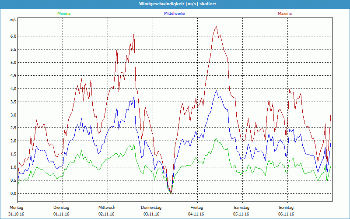
Task: Click the 1,5 y-axis value
Action: click(x=14, y=154)
